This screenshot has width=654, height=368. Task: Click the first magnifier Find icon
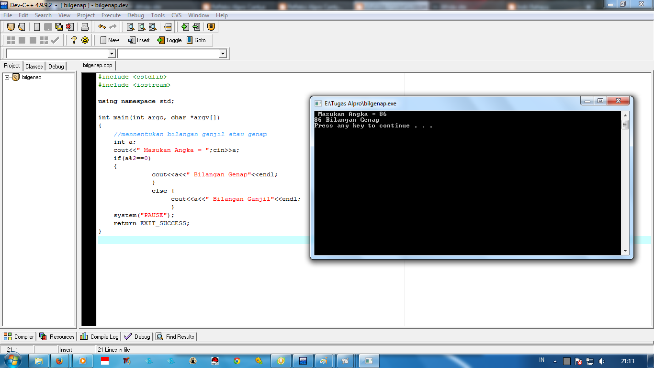coord(130,27)
